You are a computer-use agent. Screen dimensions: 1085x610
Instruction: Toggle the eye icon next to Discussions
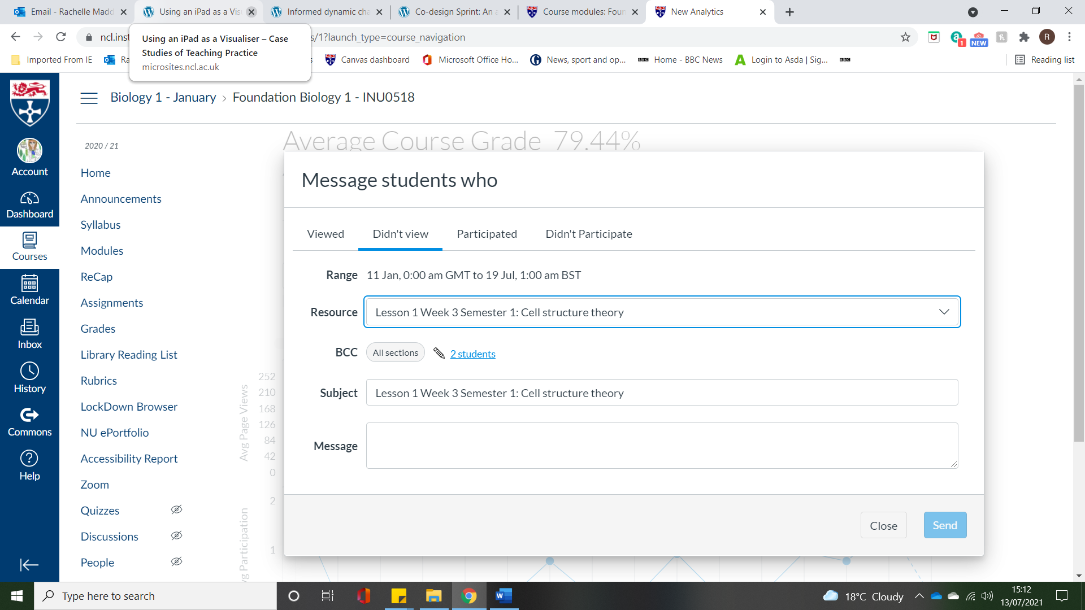click(176, 535)
